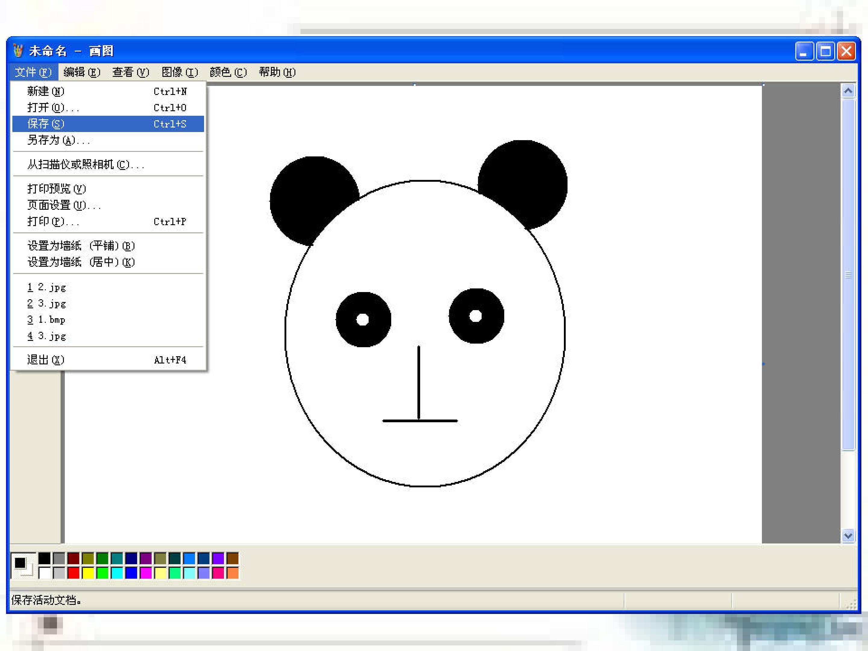The height and width of the screenshot is (651, 868).
Task: Select 设置为墙纸 (平铺)(B)
Action: (x=108, y=246)
